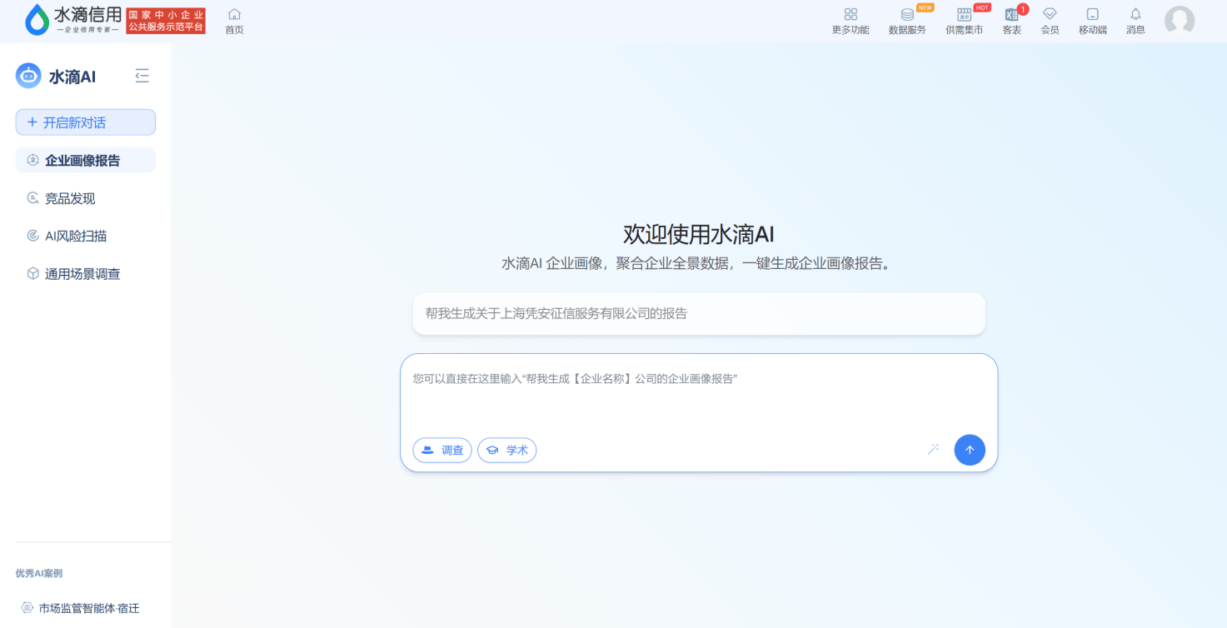
Task: Start new chat with 开启新对话
Action: pos(86,122)
